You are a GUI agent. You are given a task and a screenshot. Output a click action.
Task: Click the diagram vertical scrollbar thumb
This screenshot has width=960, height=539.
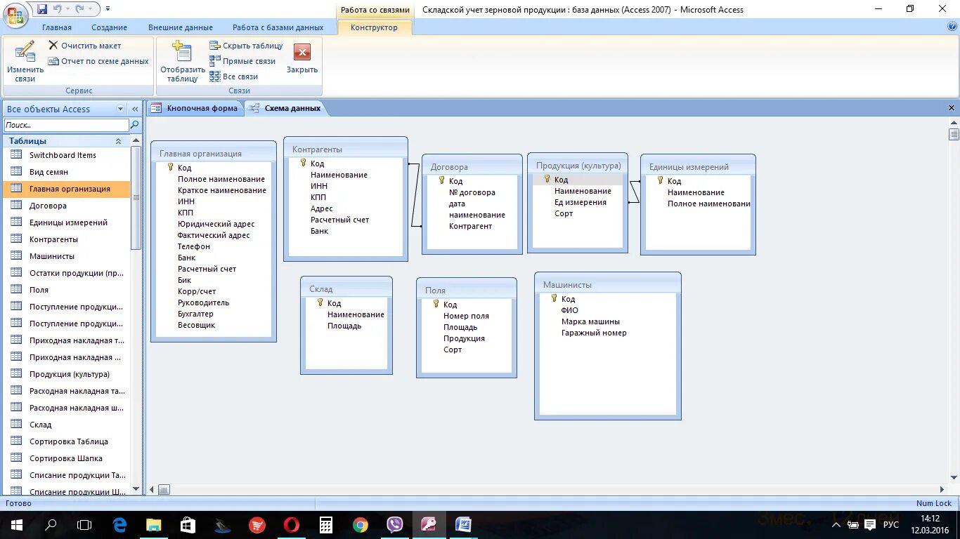954,133
